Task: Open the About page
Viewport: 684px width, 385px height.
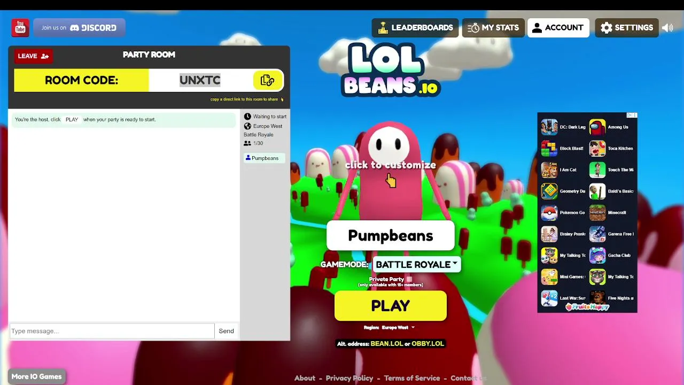Action: (305, 378)
